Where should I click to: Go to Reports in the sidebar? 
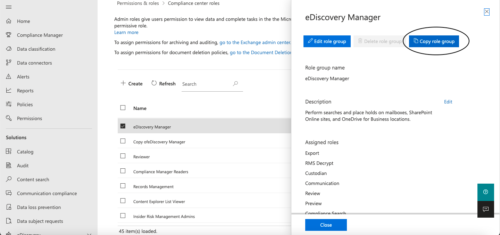tap(25, 91)
